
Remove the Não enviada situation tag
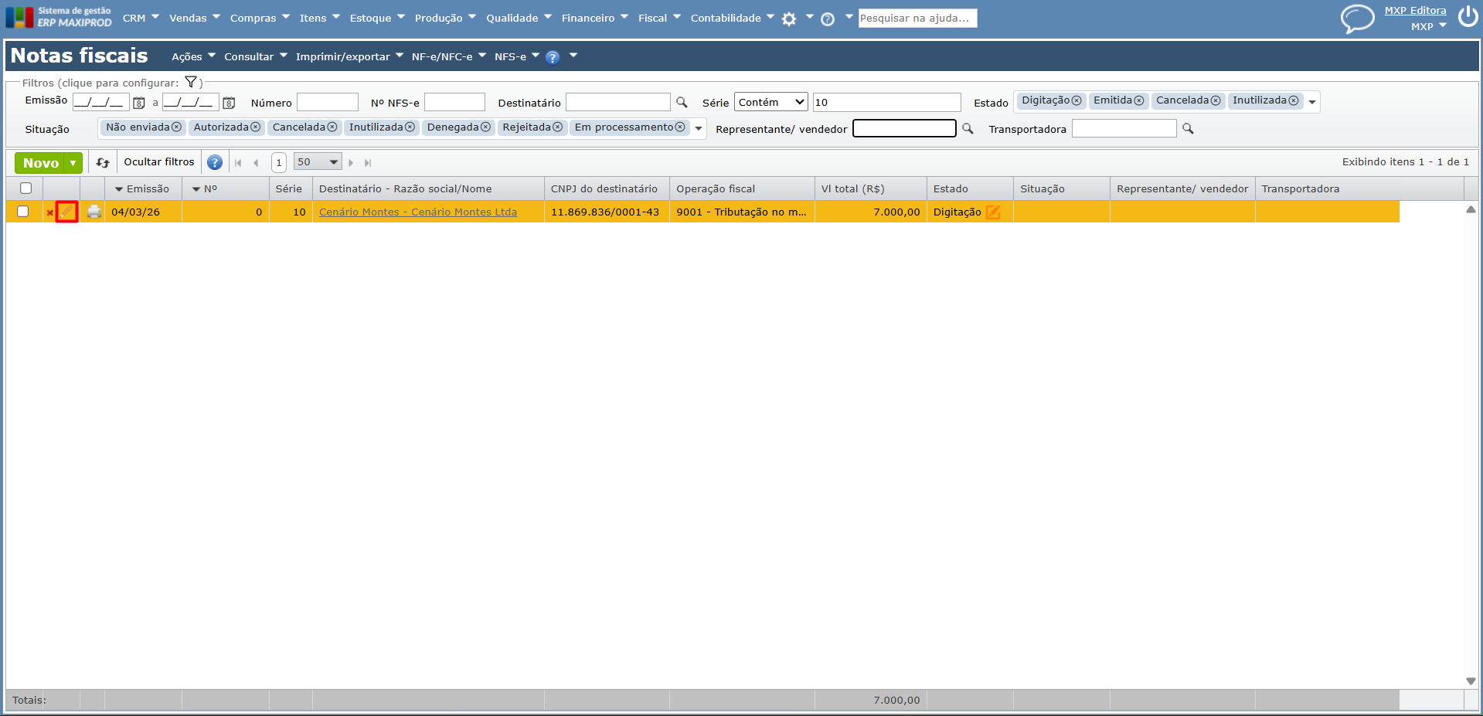(x=177, y=127)
